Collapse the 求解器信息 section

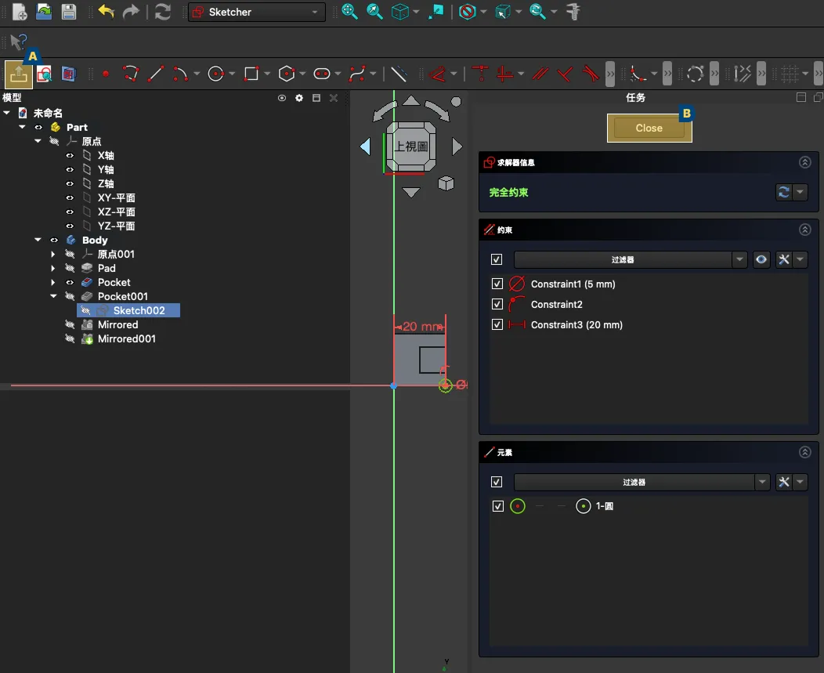point(804,162)
